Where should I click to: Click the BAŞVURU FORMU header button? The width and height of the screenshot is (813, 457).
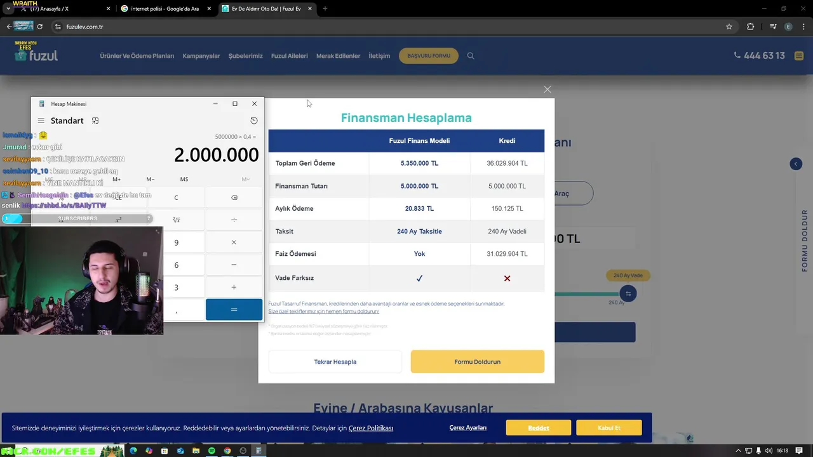[429, 56]
